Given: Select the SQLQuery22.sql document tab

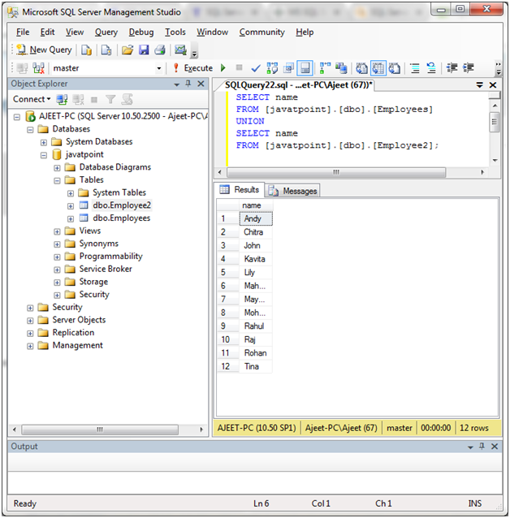Looking at the screenshot, I should coord(299,85).
